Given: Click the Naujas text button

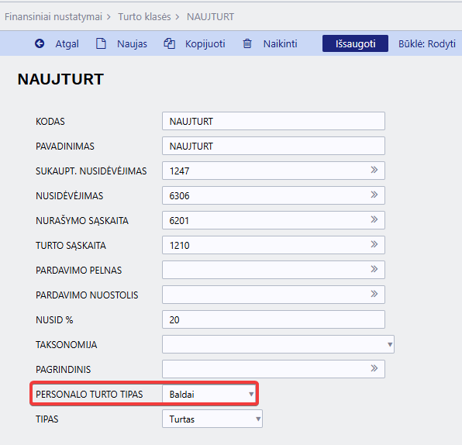Looking at the screenshot, I should 132,44.
